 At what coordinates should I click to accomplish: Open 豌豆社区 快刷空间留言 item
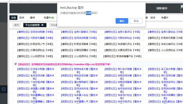[123, 83]
